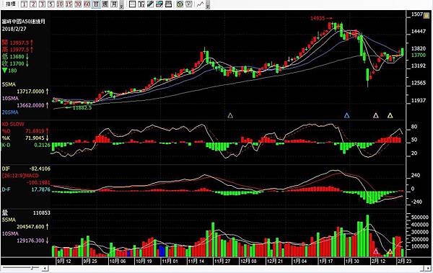Click the 5SMA label in price panel
Viewport: 433px width, 273px height.
(9, 84)
